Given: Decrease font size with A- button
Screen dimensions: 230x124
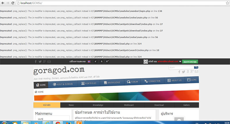Looking at the screenshot, I should [95, 62].
